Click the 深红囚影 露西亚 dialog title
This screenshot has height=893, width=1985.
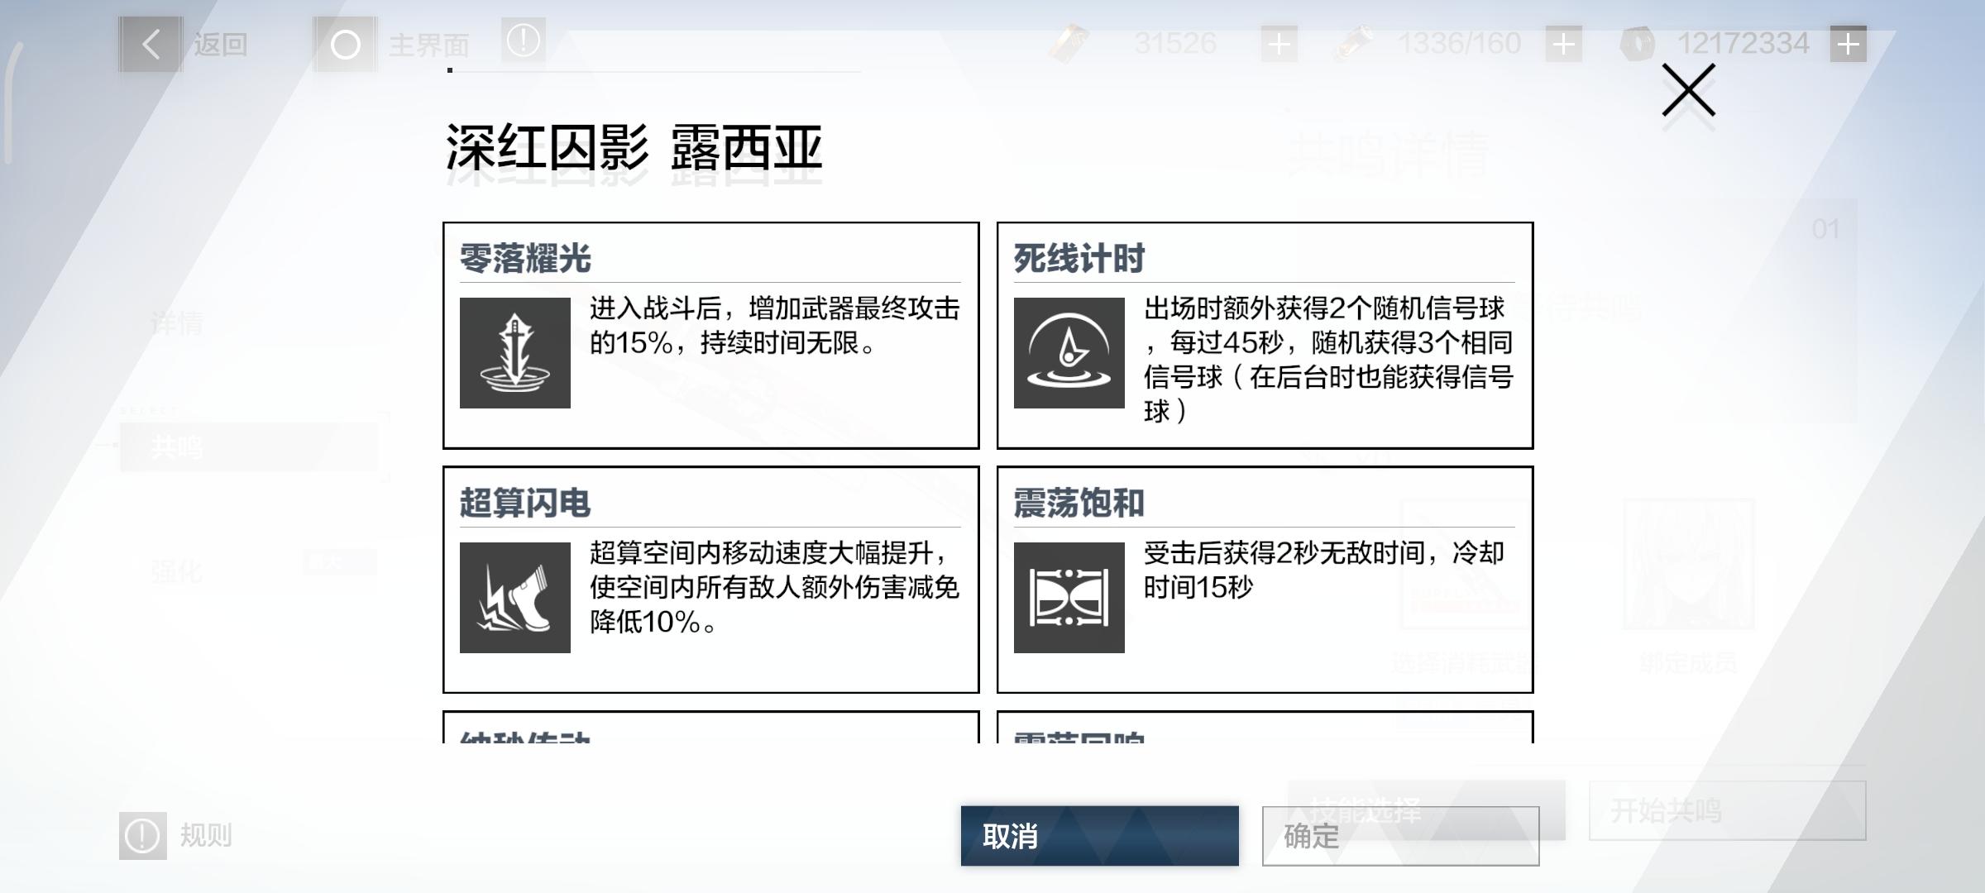pyautogui.click(x=634, y=149)
